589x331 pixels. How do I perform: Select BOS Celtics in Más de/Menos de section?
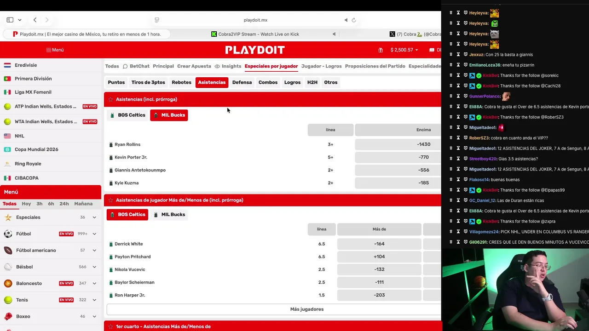pyautogui.click(x=127, y=214)
